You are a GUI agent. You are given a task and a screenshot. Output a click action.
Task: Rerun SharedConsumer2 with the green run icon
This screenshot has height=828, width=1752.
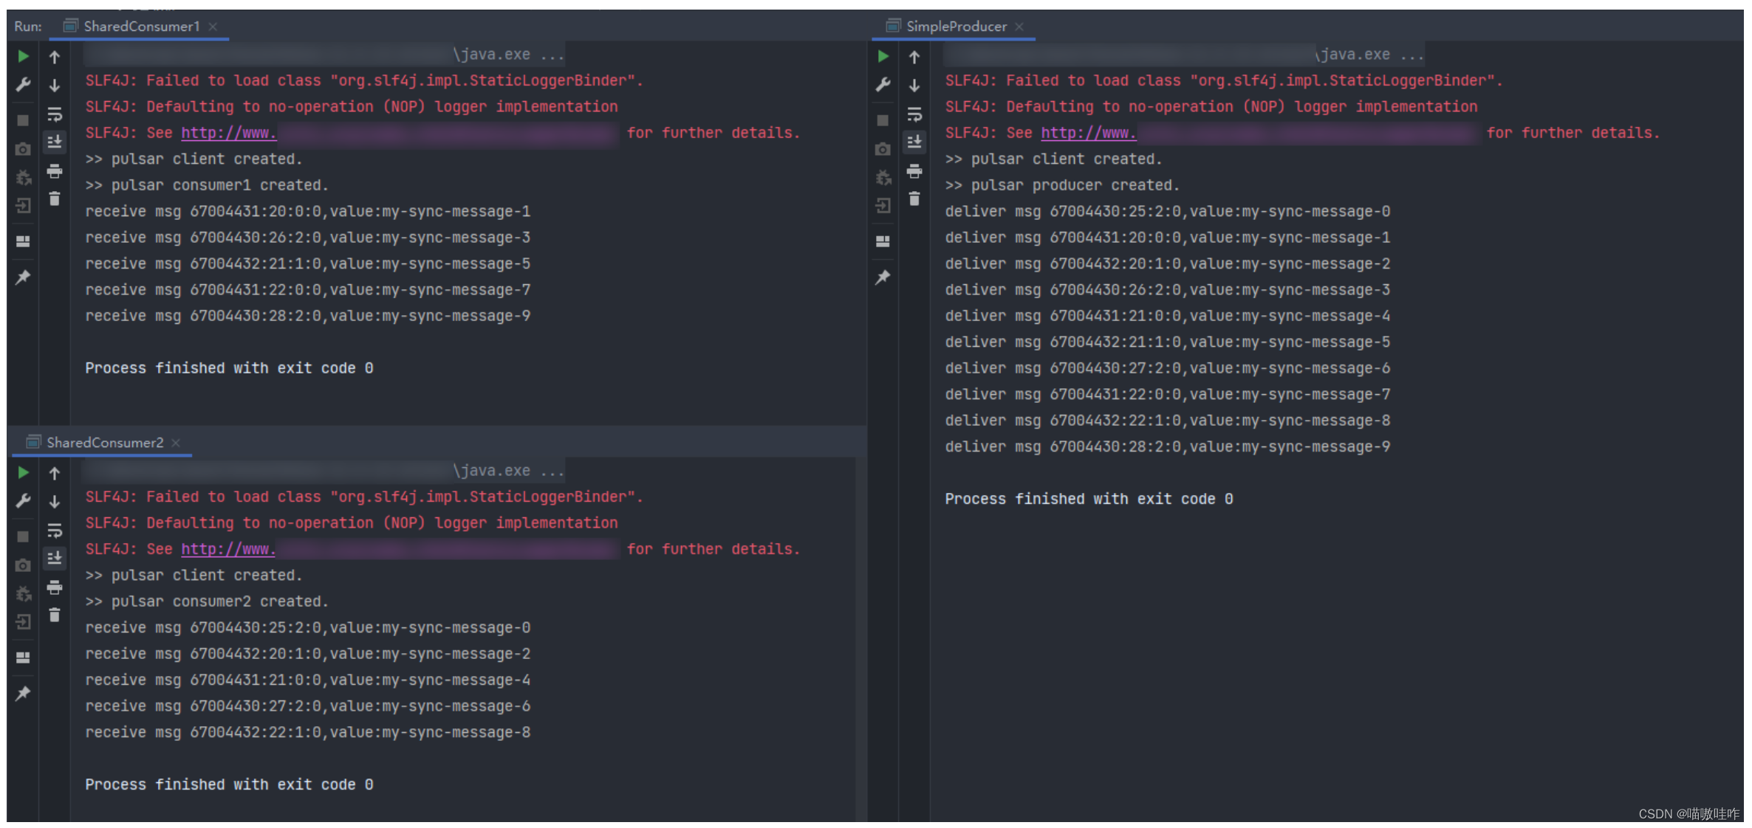(x=23, y=472)
